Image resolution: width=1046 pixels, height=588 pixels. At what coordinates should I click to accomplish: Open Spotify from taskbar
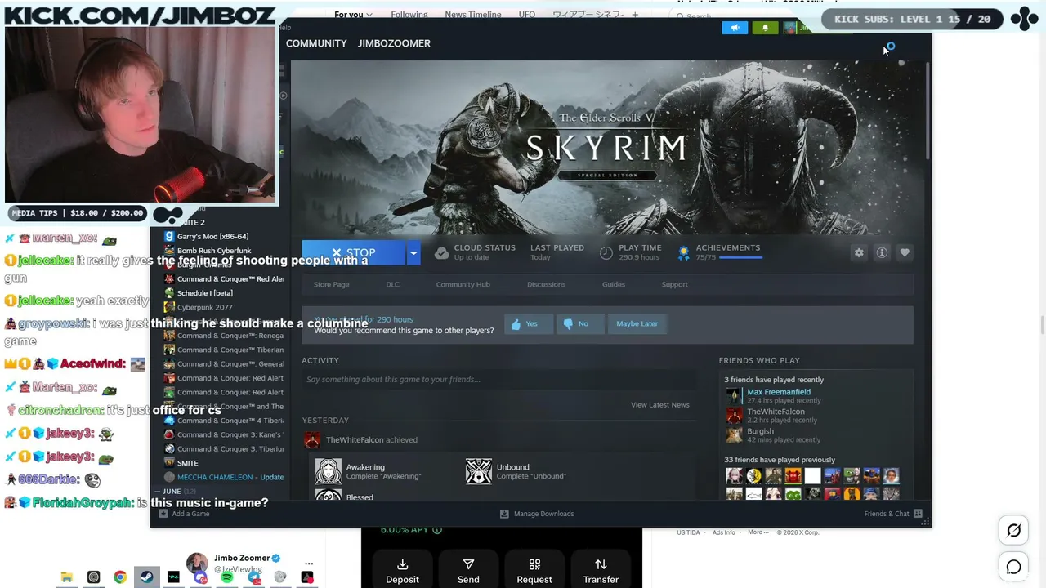(x=227, y=577)
